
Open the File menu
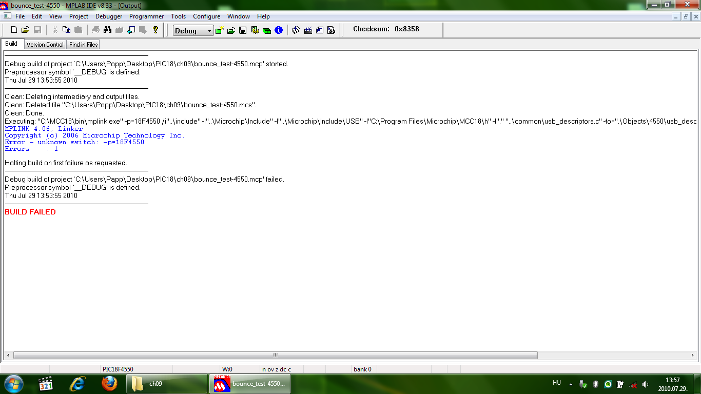(20, 16)
